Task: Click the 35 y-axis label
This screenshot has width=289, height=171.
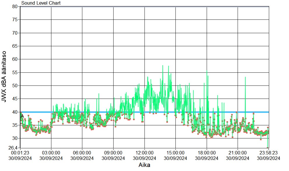Action: point(15,125)
